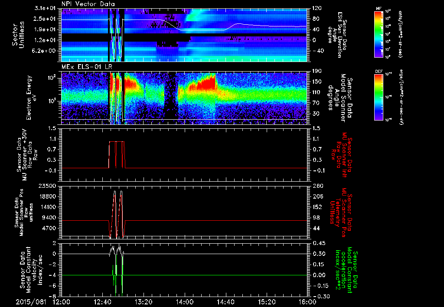The height and width of the screenshot is (307, 444).
Task: Click the red MU Scanner +30V square pulse trace
Action: coord(117,155)
